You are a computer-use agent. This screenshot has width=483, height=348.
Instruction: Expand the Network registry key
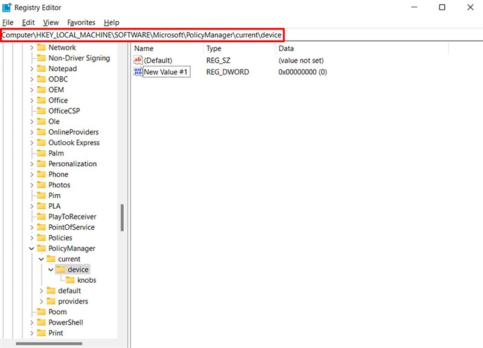[x=32, y=47]
